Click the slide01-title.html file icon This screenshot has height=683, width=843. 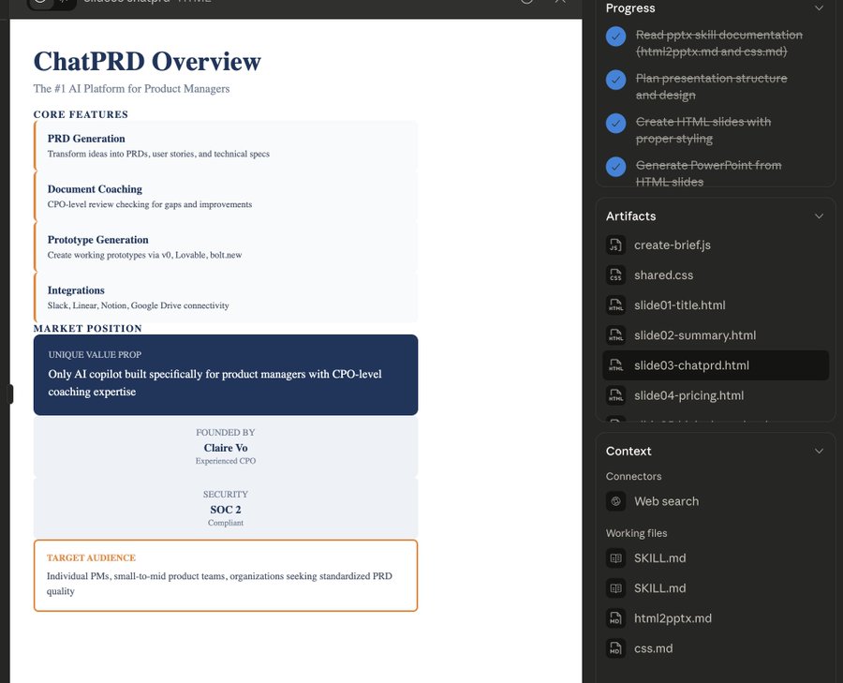615,305
